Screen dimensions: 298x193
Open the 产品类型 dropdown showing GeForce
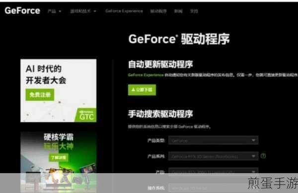click(x=213, y=140)
